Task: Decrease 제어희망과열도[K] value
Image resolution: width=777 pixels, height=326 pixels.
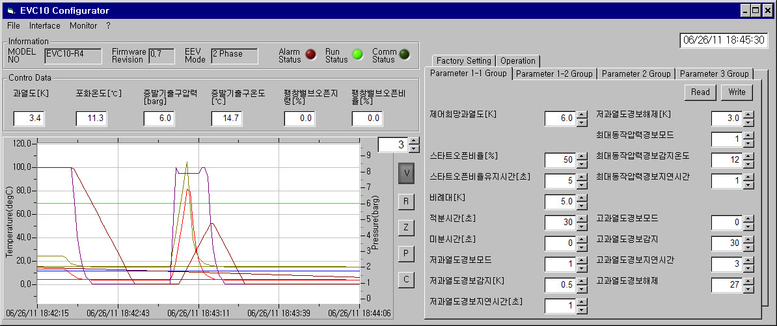Action: (x=582, y=122)
